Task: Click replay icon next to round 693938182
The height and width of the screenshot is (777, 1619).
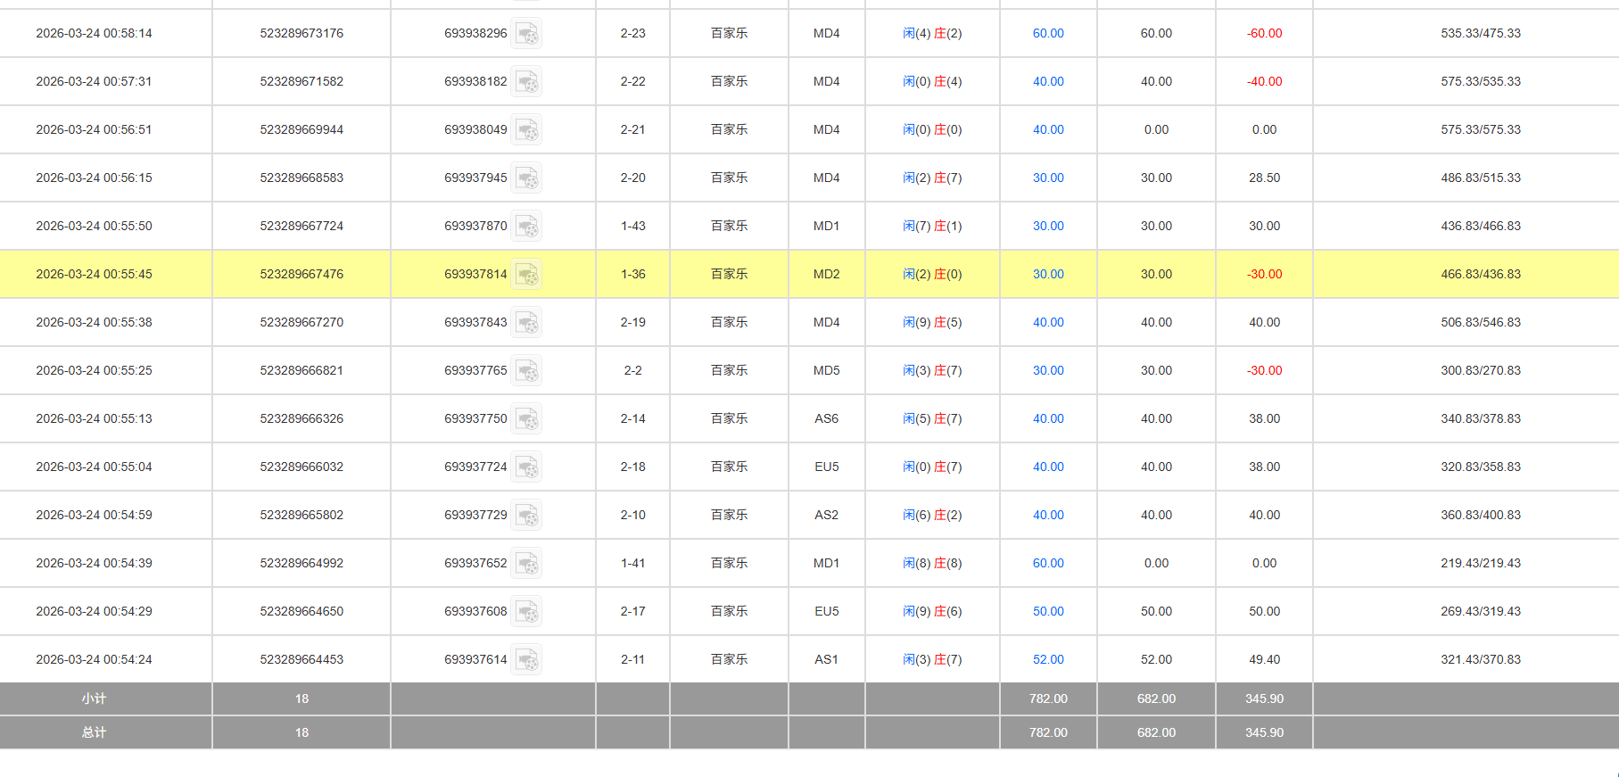Action: tap(526, 82)
